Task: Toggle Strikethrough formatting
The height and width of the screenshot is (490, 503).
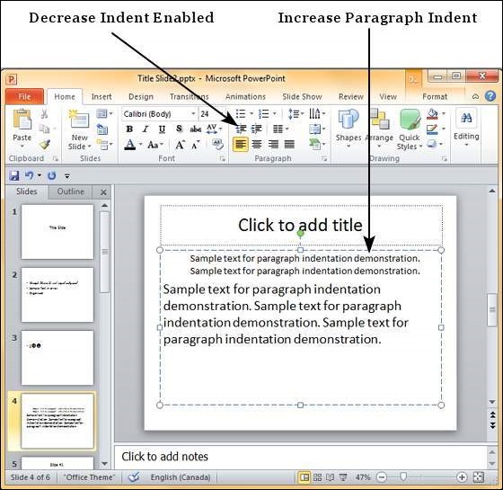Action: pos(196,129)
